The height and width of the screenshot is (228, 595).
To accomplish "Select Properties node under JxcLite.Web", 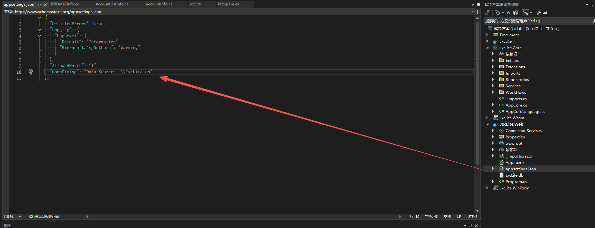I will (x=515, y=137).
